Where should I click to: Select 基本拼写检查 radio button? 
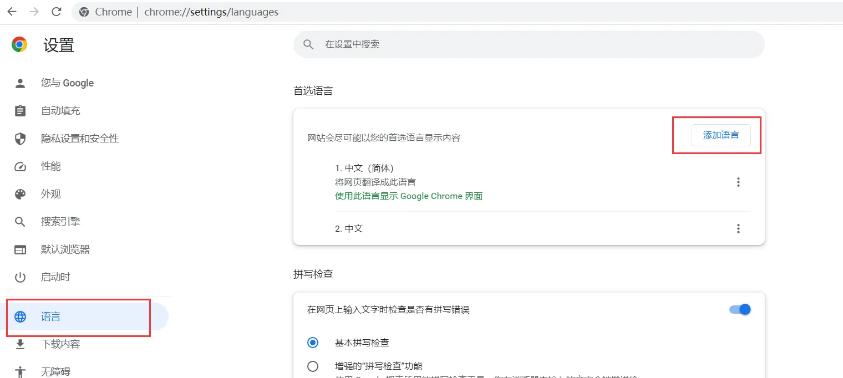(313, 343)
